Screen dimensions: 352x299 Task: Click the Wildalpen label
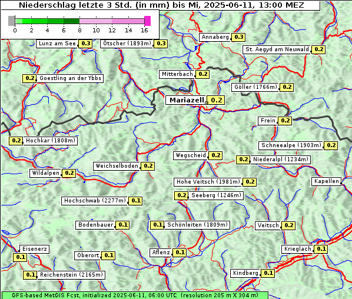(x=45, y=173)
